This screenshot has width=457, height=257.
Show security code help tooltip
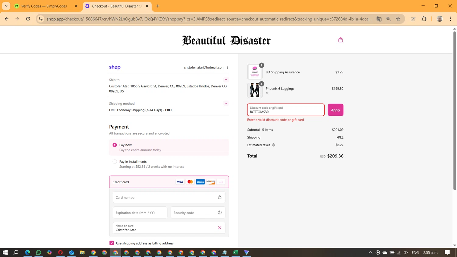pos(219,213)
